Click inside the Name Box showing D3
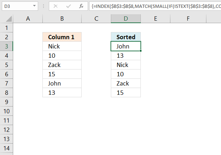The height and width of the screenshot is (155, 221). point(17,6)
